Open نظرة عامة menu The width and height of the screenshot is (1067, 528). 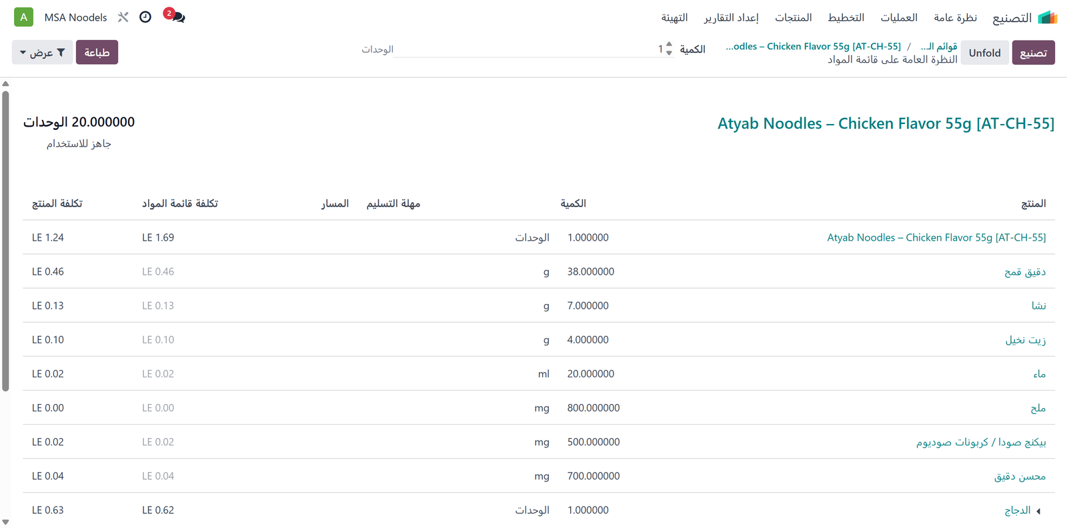click(x=955, y=17)
